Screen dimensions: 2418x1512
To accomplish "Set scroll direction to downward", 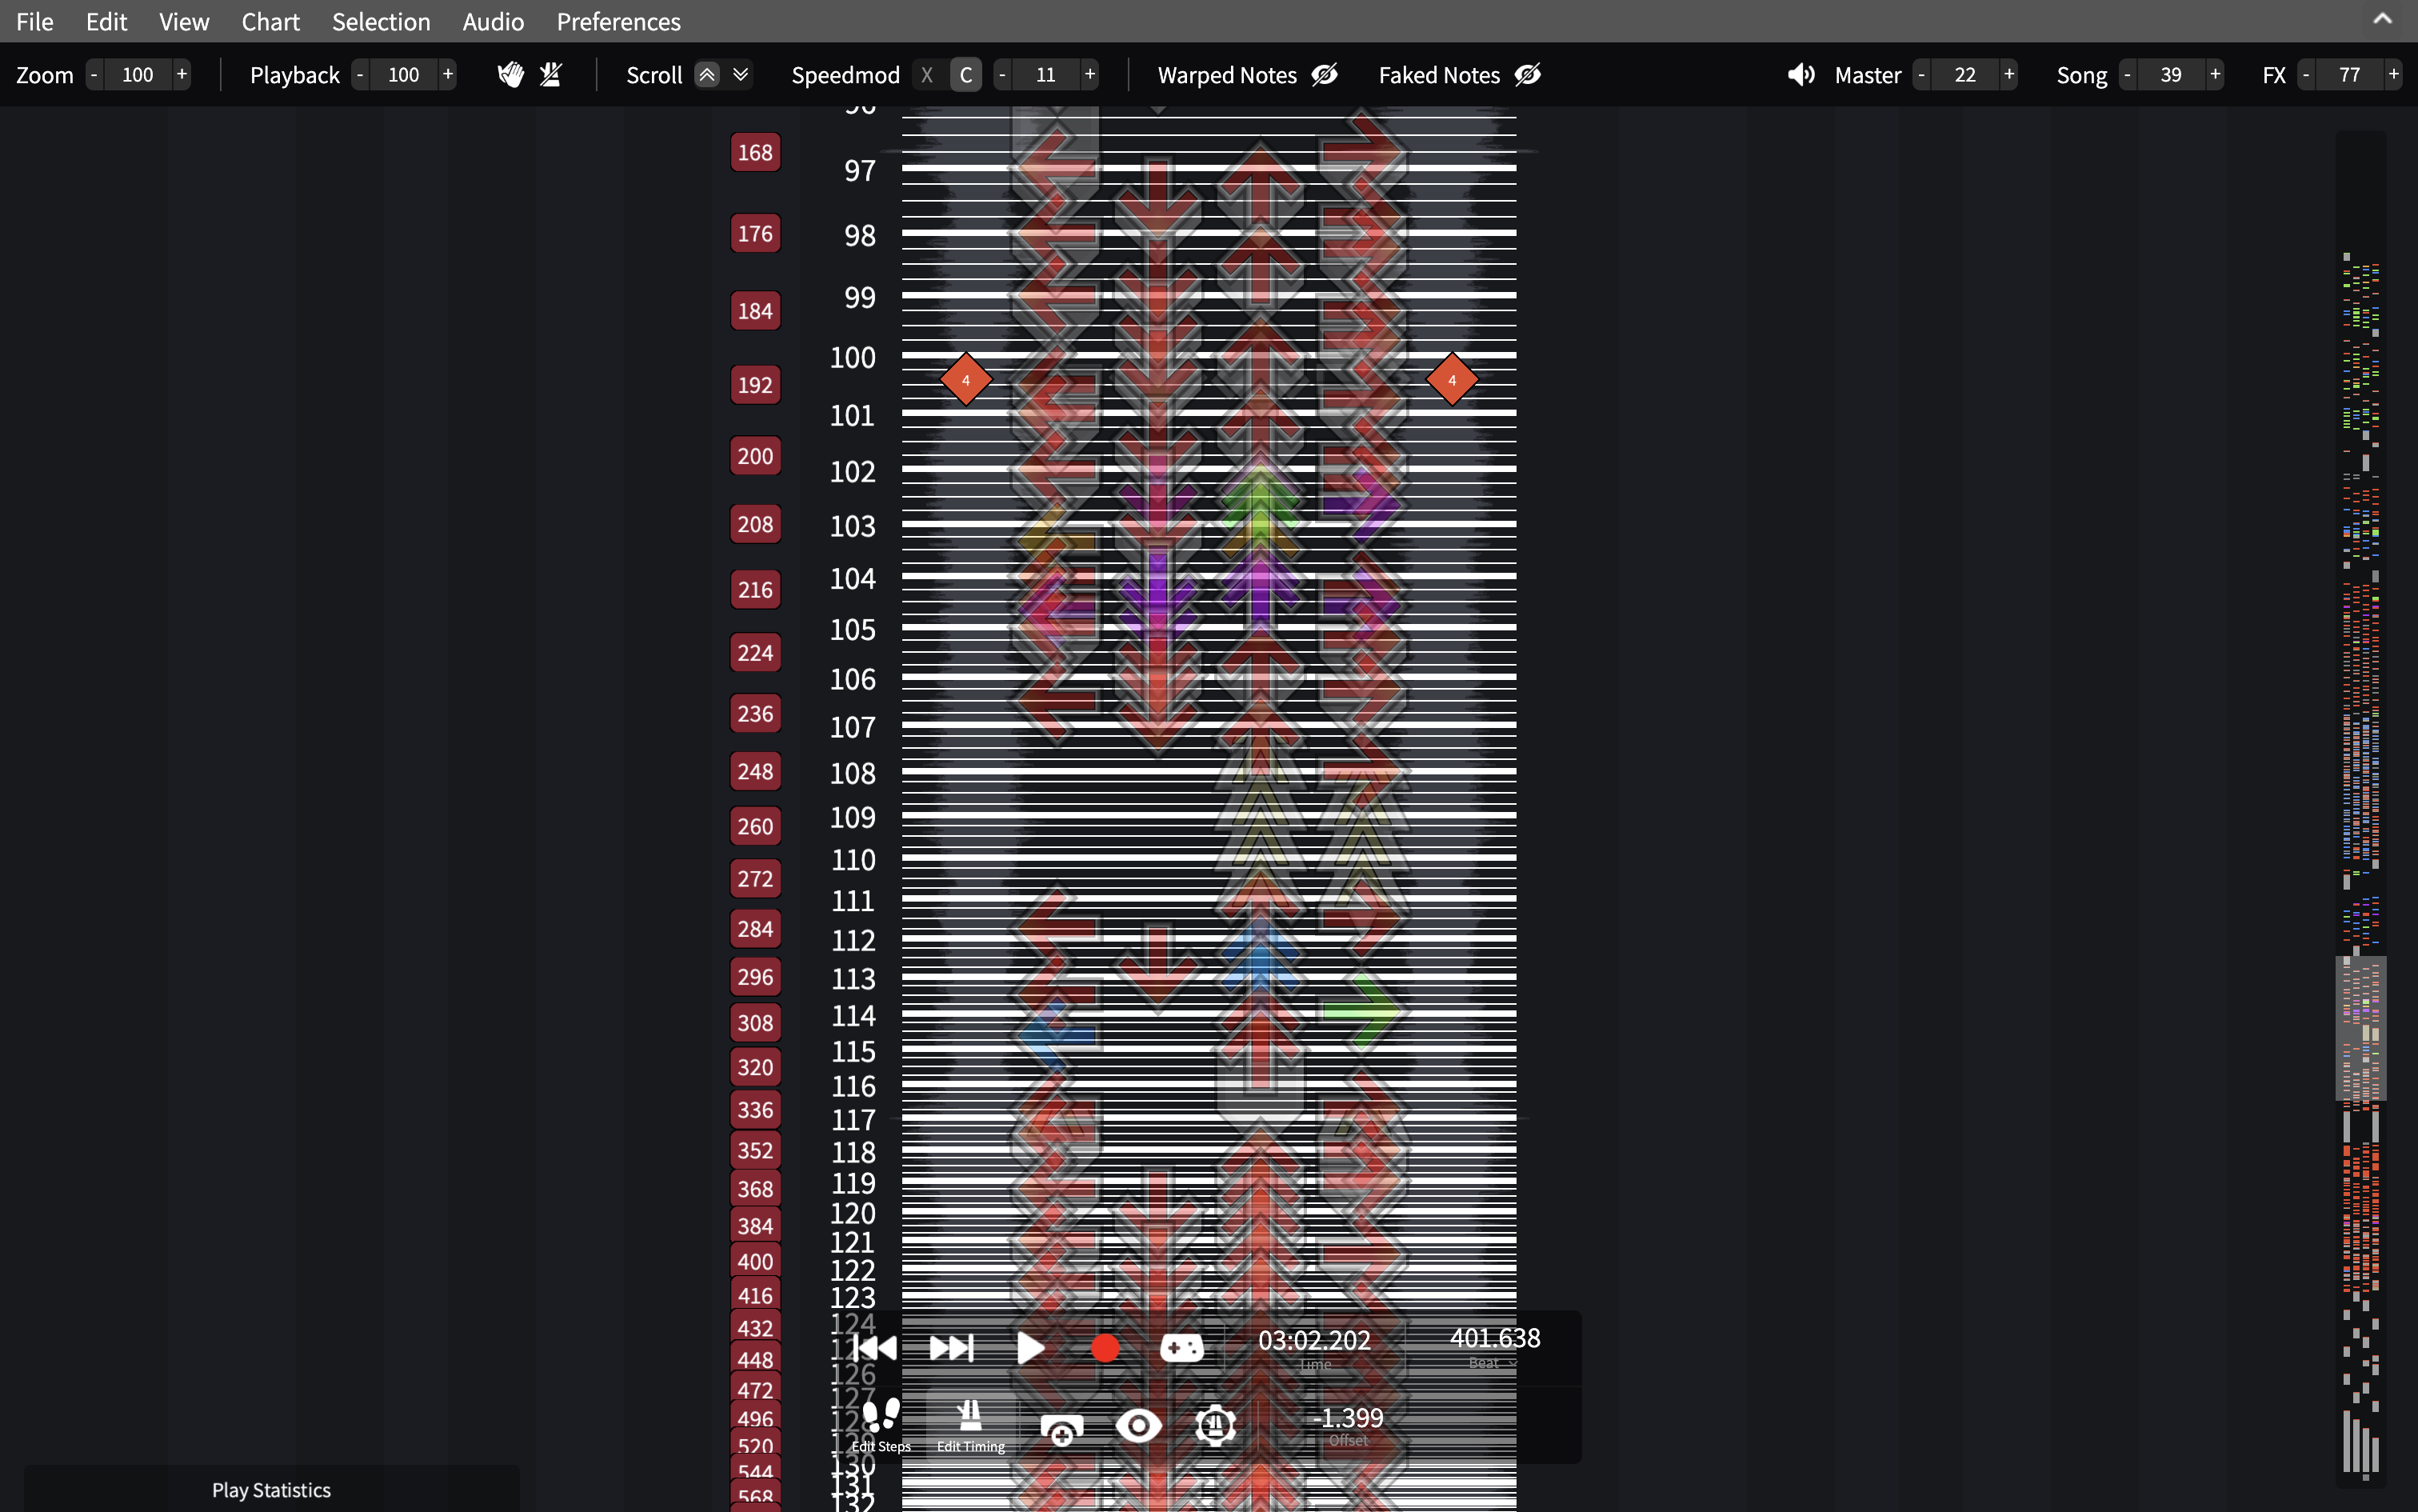I will click(x=741, y=75).
